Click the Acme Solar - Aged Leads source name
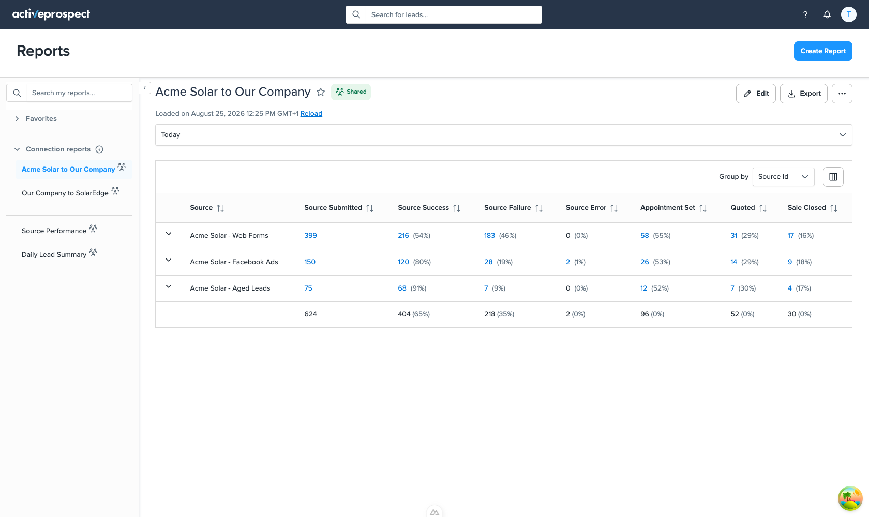Viewport: 869px width, 517px height. tap(230, 288)
